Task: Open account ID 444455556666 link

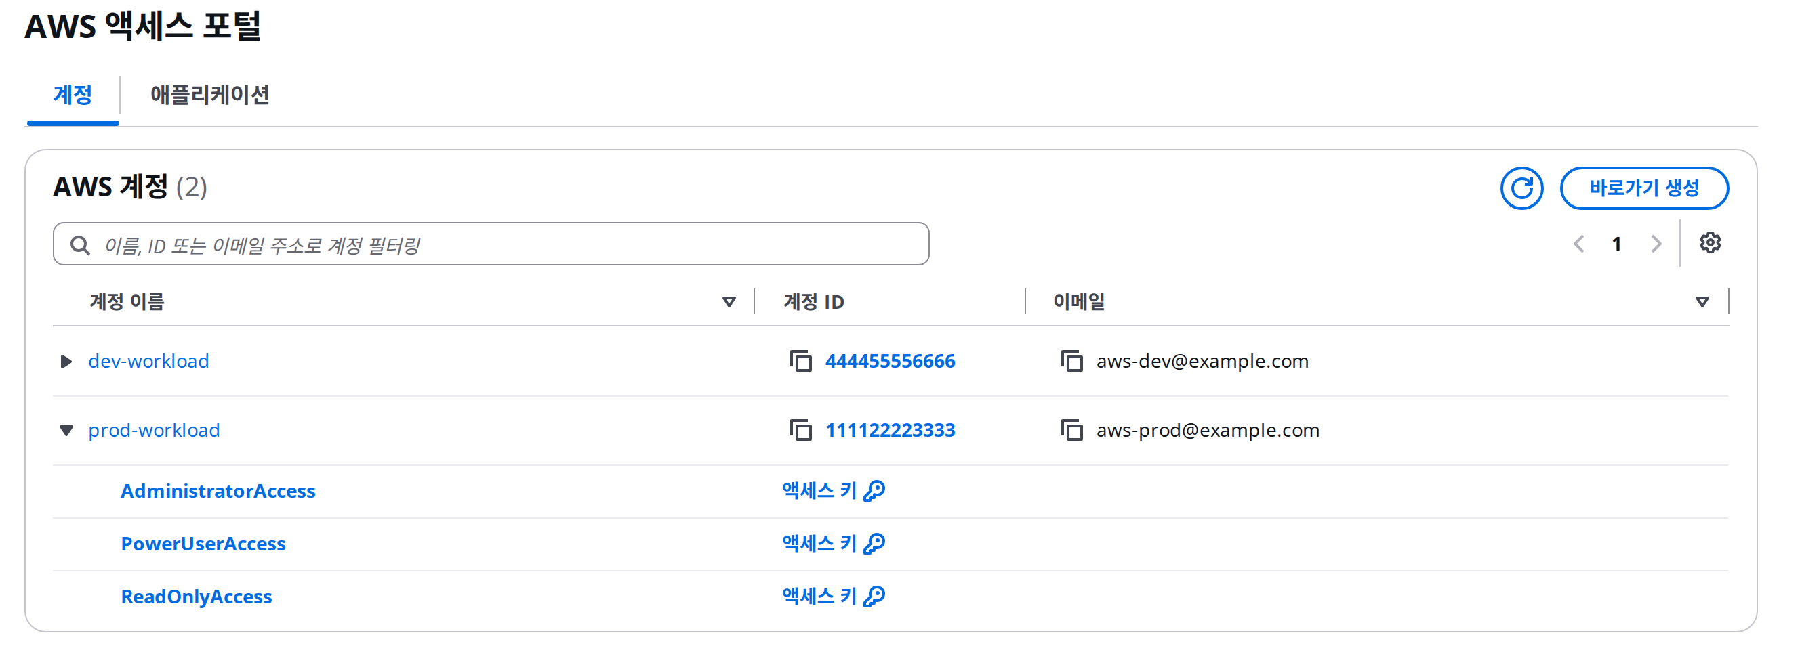Action: coord(890,361)
